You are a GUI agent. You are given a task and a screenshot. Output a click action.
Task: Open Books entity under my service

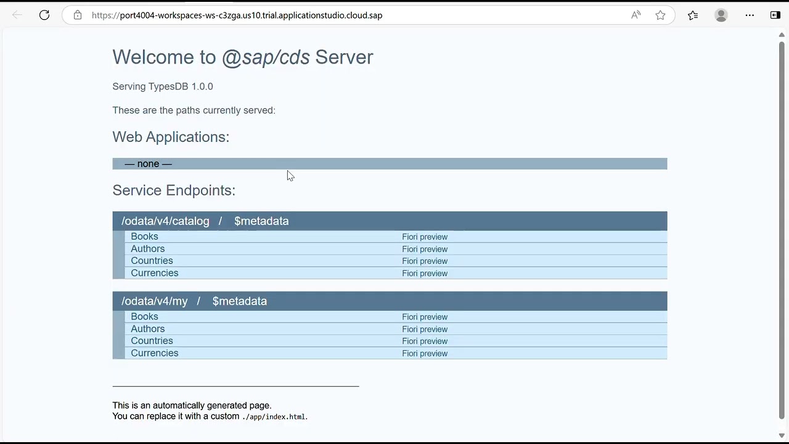coord(144,316)
